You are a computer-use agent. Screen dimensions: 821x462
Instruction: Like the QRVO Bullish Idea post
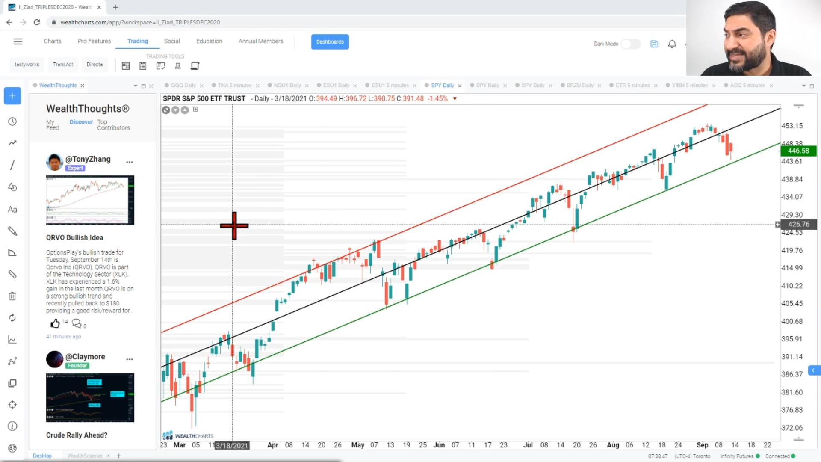click(55, 323)
